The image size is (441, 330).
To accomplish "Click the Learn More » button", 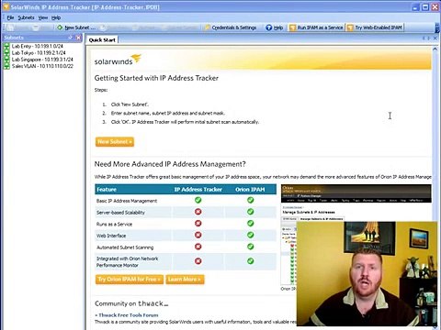I will coord(185,280).
